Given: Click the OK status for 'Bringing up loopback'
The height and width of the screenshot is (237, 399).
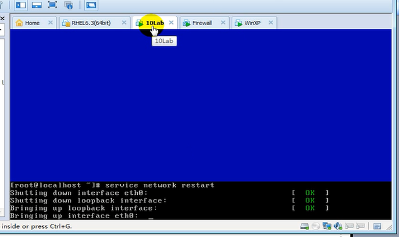Looking at the screenshot, I should (310, 208).
